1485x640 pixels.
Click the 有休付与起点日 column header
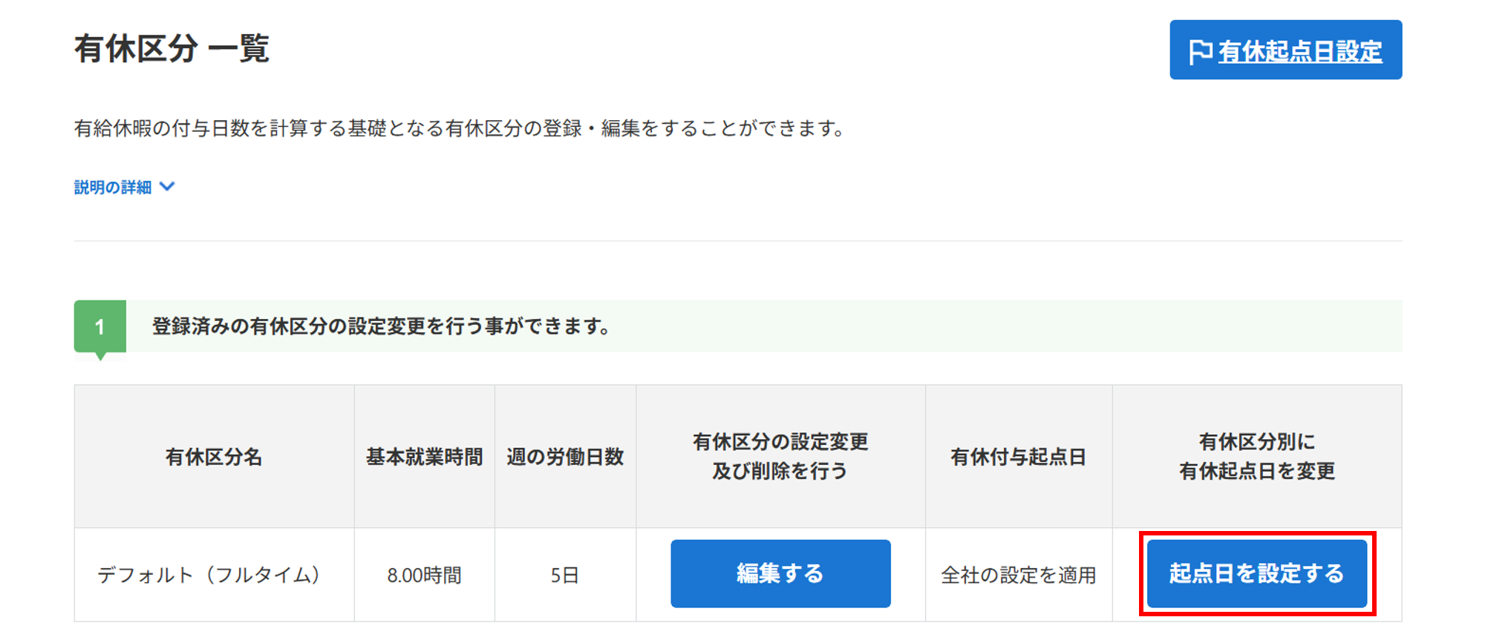(1018, 457)
